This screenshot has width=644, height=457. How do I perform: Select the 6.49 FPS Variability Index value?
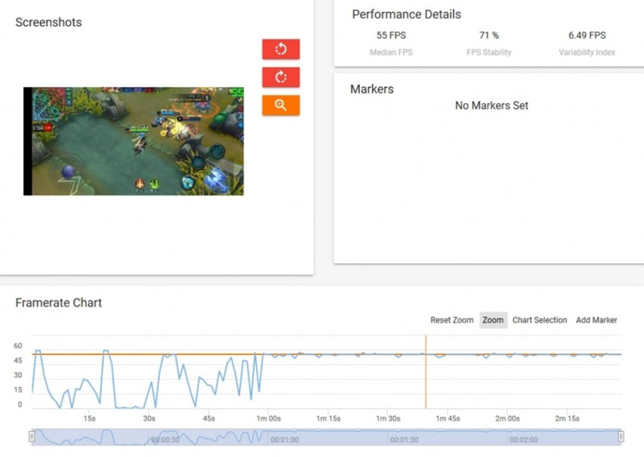coord(587,35)
